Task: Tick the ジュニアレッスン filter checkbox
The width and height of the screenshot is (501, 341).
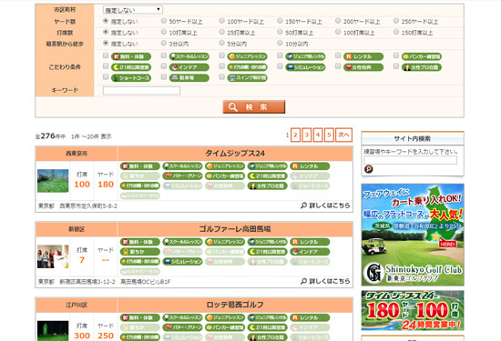Action: pos(221,55)
